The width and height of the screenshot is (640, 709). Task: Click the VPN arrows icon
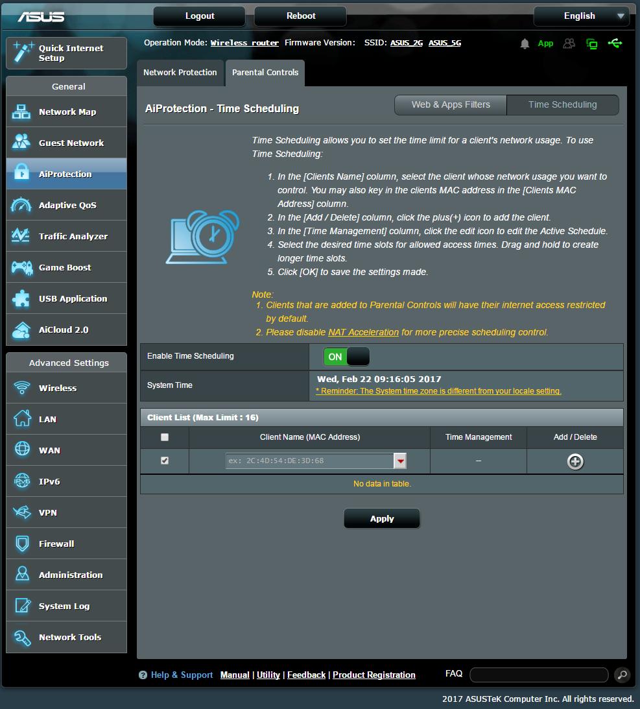point(21,512)
